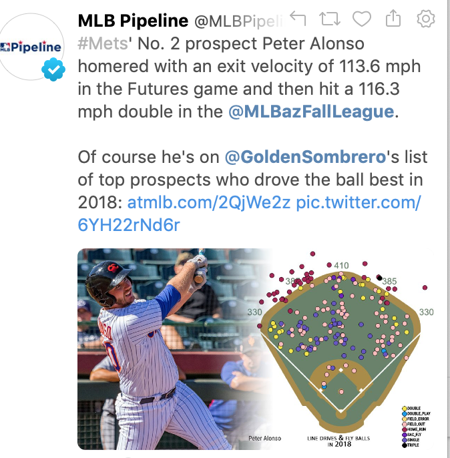Open MLB Pipeline profile avatar
Screen dimensions: 450x458
pos(32,48)
